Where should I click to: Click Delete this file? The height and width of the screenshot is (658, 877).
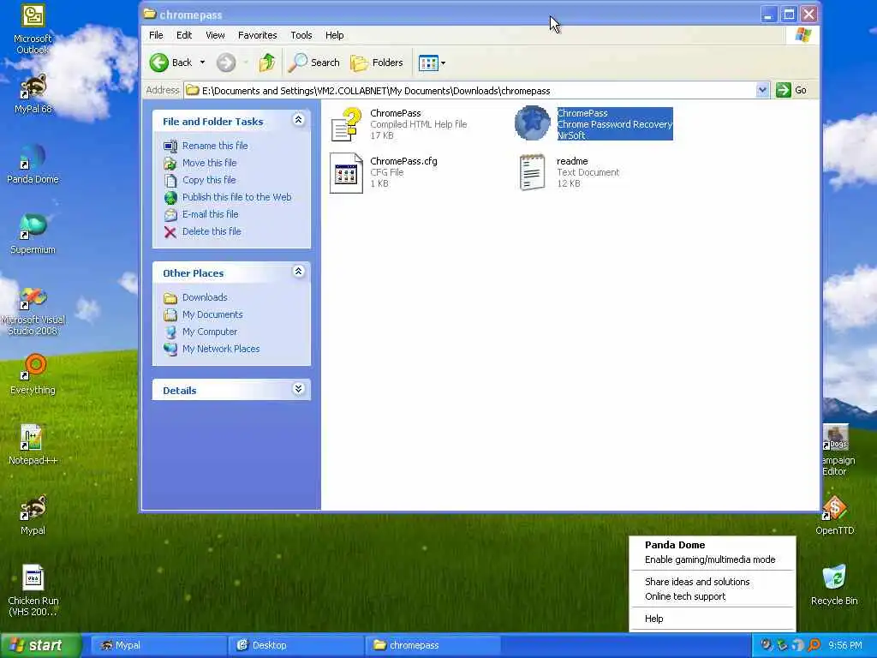[212, 231]
